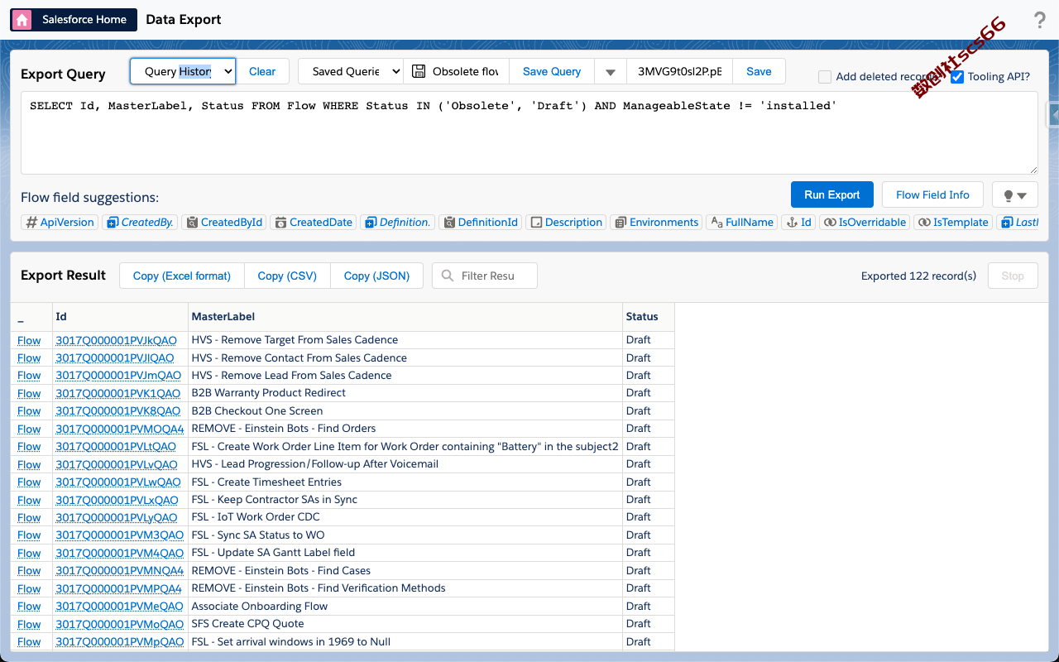Insert the Id field suggestion
The image size is (1059, 662).
[798, 222]
